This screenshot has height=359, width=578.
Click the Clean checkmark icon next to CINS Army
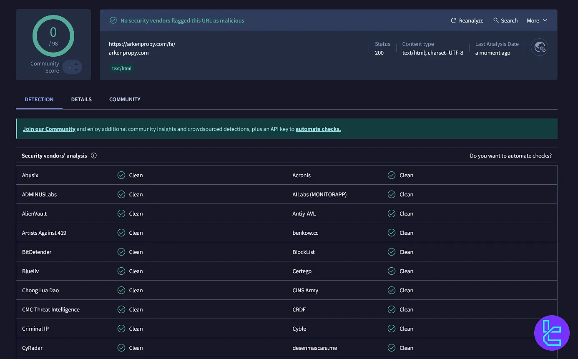coord(392,290)
